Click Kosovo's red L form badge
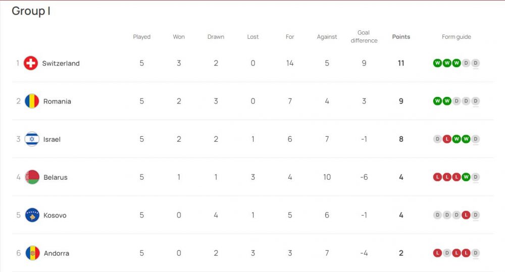Viewport: 505px width, 272px height. coord(466,215)
